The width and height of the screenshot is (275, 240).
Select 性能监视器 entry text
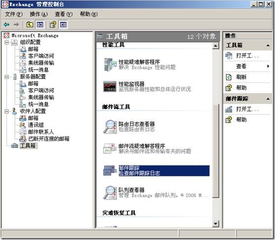tap(131, 84)
